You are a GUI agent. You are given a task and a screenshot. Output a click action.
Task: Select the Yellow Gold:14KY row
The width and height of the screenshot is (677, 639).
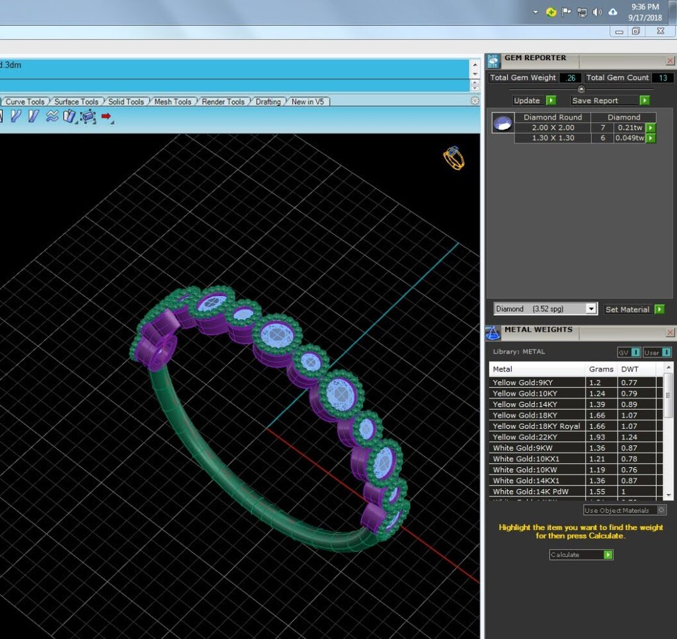(576, 404)
